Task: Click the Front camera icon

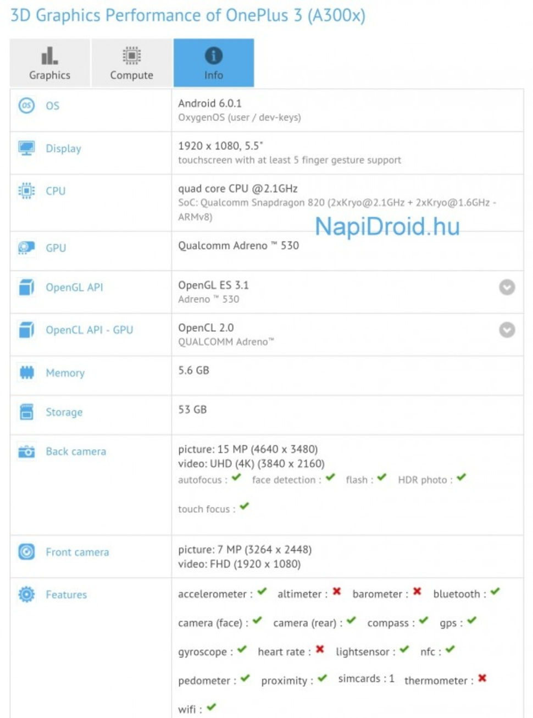Action: (x=26, y=551)
